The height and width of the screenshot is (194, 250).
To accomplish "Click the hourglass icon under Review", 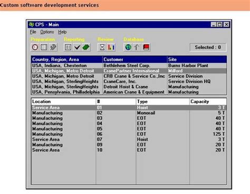I will tap(102, 47).
